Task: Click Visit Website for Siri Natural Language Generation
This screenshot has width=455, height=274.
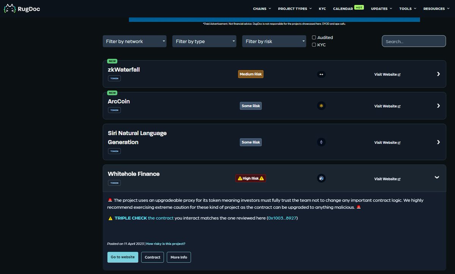Action: click(x=388, y=143)
